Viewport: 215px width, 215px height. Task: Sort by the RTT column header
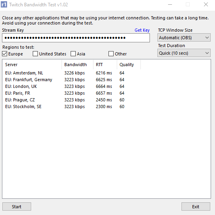coord(105,65)
